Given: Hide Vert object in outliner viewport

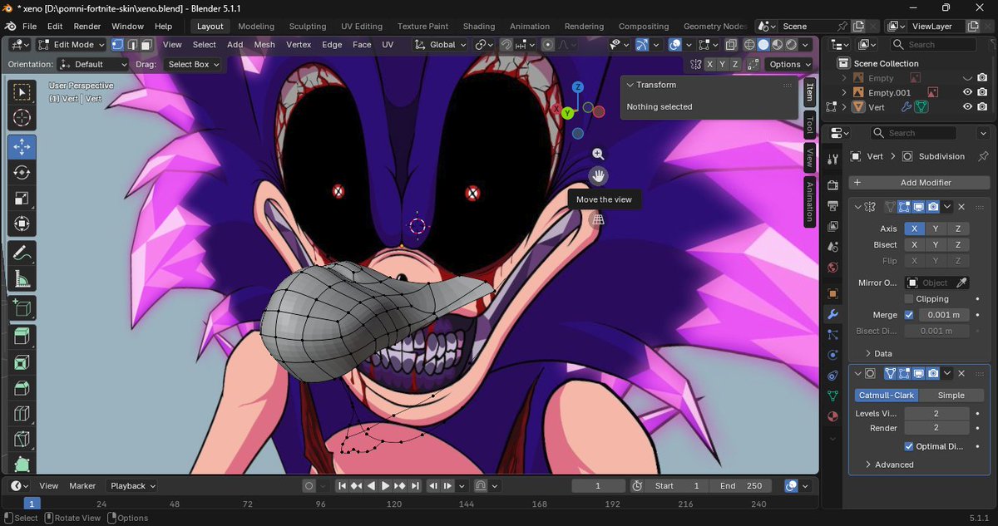Looking at the screenshot, I should pyautogui.click(x=967, y=107).
